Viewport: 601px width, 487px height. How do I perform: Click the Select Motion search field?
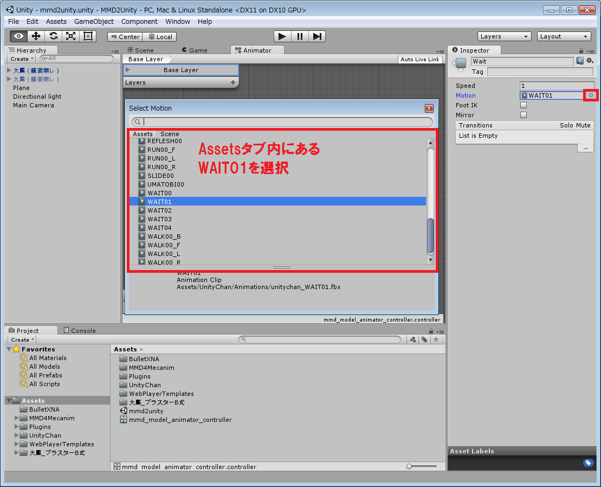pos(282,122)
